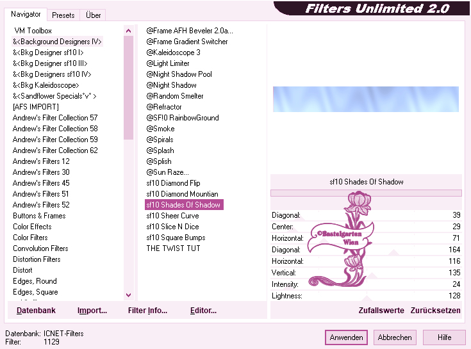Select Andrew's Filters 45
The image size is (471, 349).
coord(41,183)
